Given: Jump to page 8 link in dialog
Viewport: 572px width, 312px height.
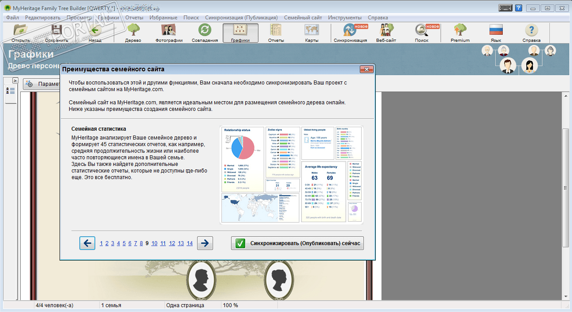Looking at the screenshot, I should [x=141, y=243].
